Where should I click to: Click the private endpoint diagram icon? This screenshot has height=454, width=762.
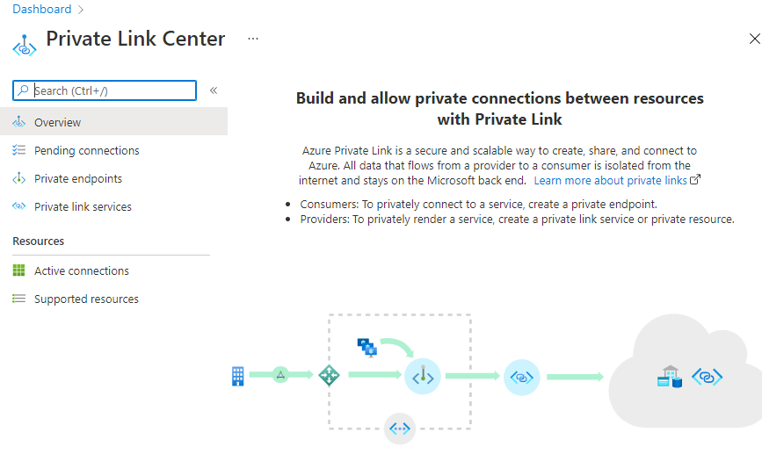pos(423,376)
